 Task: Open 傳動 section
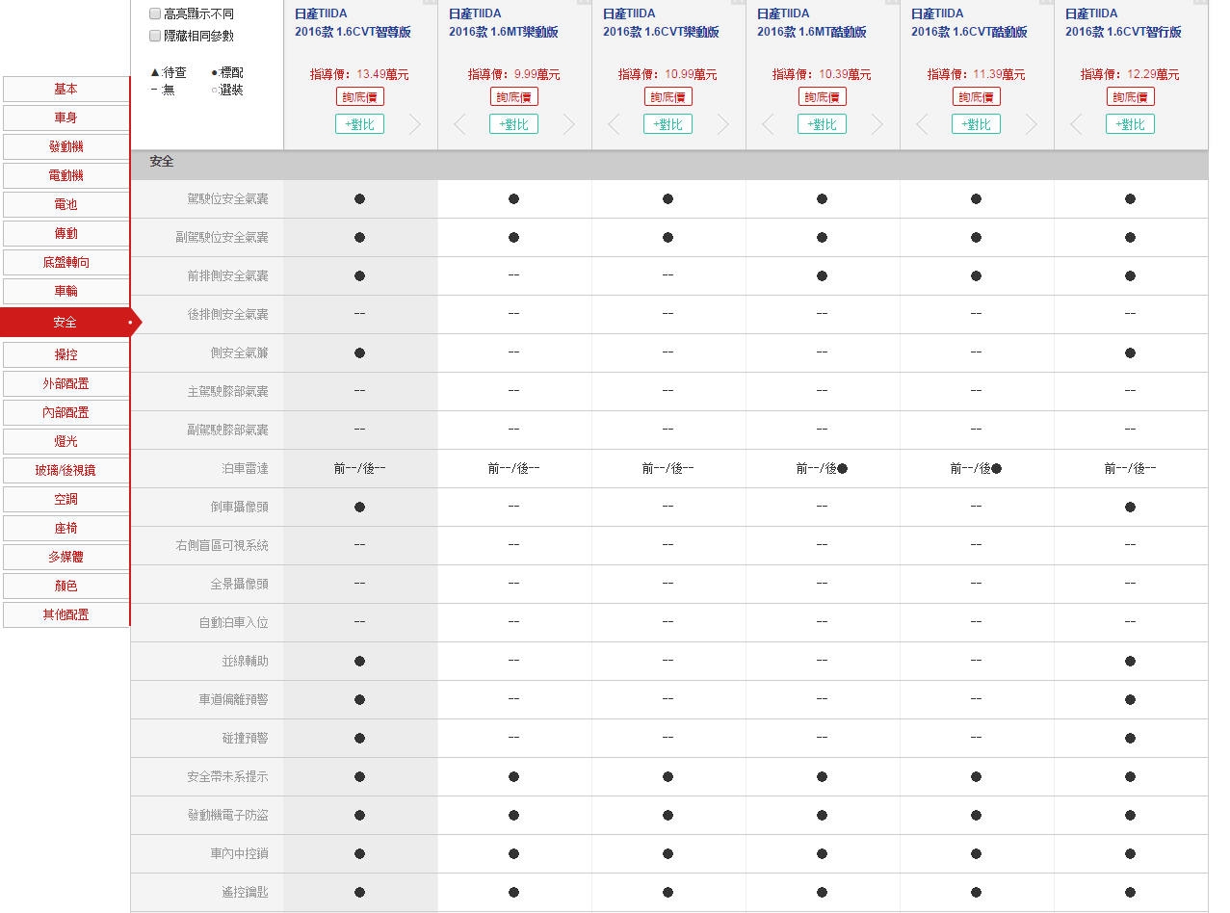pyautogui.click(x=65, y=233)
